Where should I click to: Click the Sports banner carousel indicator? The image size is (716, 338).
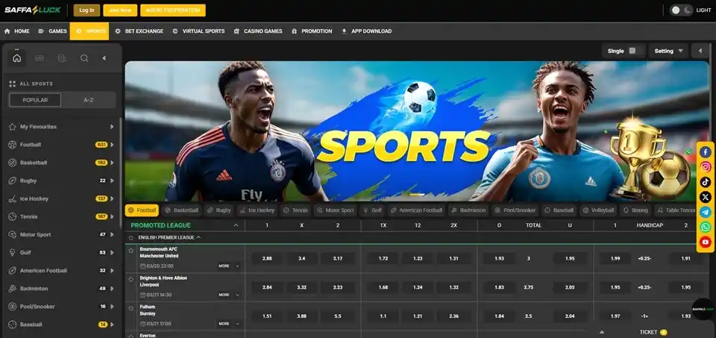coord(417,195)
